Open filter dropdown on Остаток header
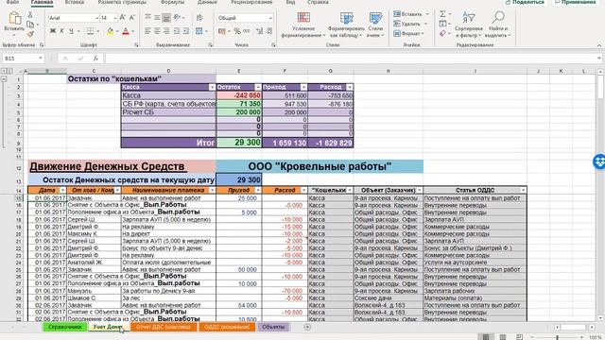 coord(258,87)
